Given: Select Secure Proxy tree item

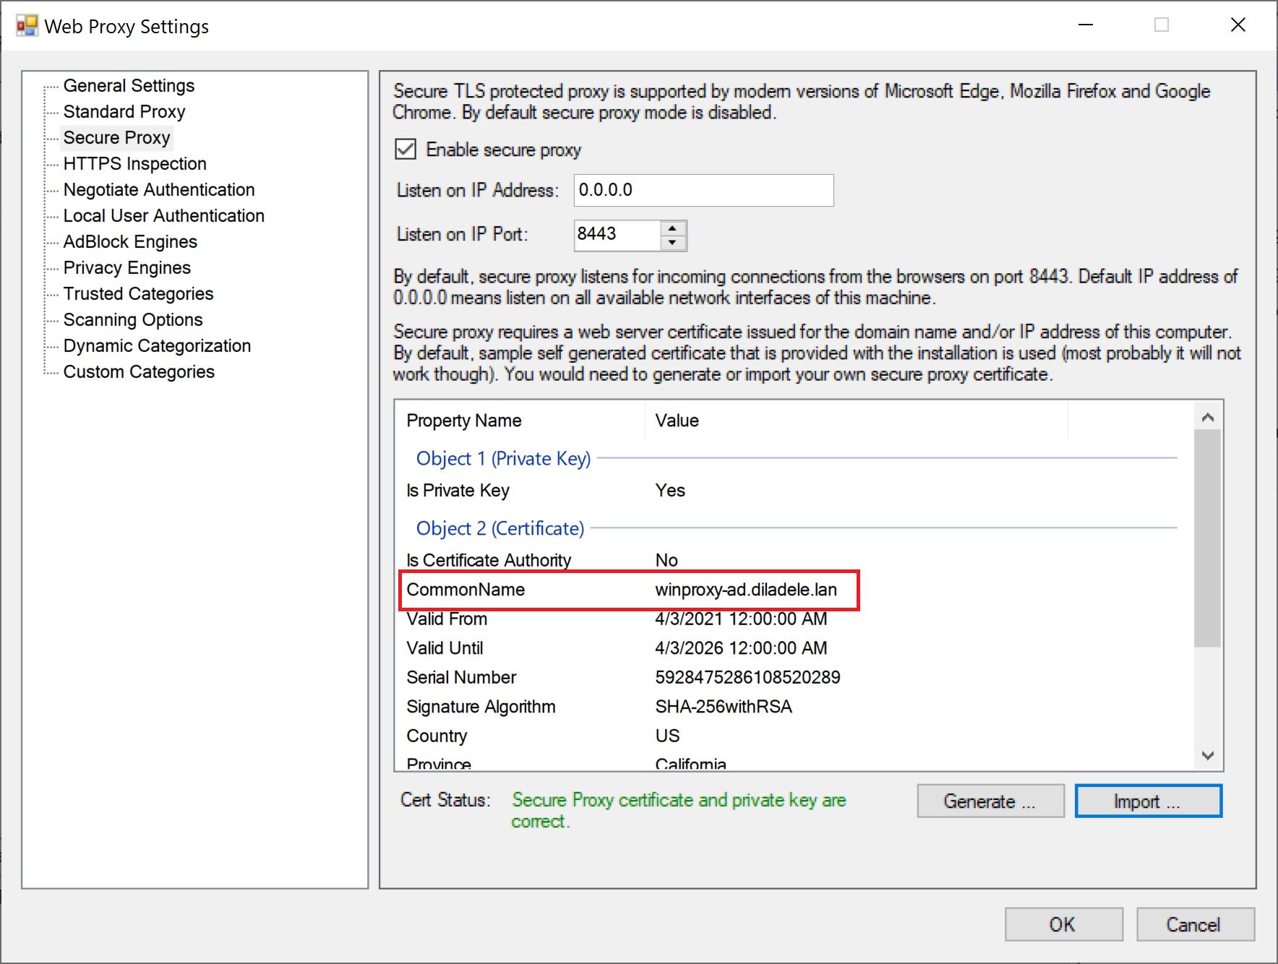Looking at the screenshot, I should [x=116, y=138].
